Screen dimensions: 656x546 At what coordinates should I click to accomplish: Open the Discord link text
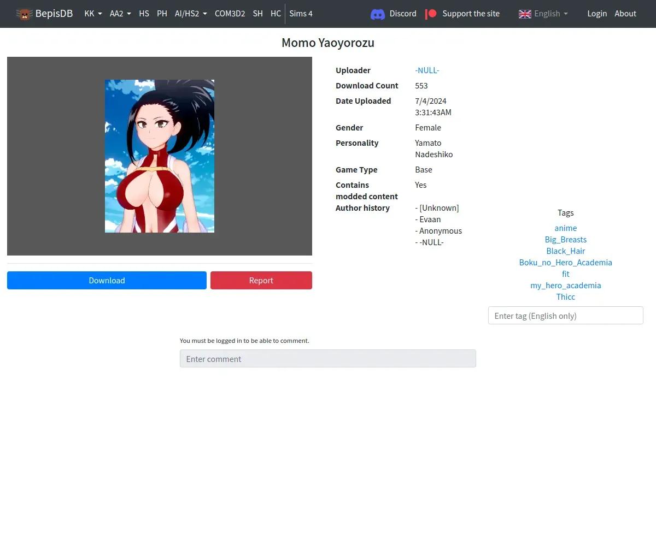point(403,14)
